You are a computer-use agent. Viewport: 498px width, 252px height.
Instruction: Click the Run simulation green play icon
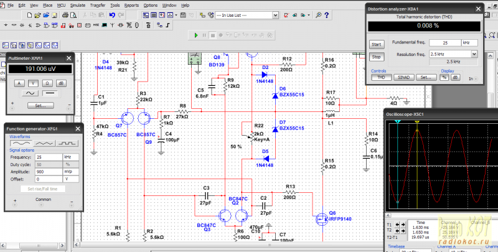pos(196,35)
